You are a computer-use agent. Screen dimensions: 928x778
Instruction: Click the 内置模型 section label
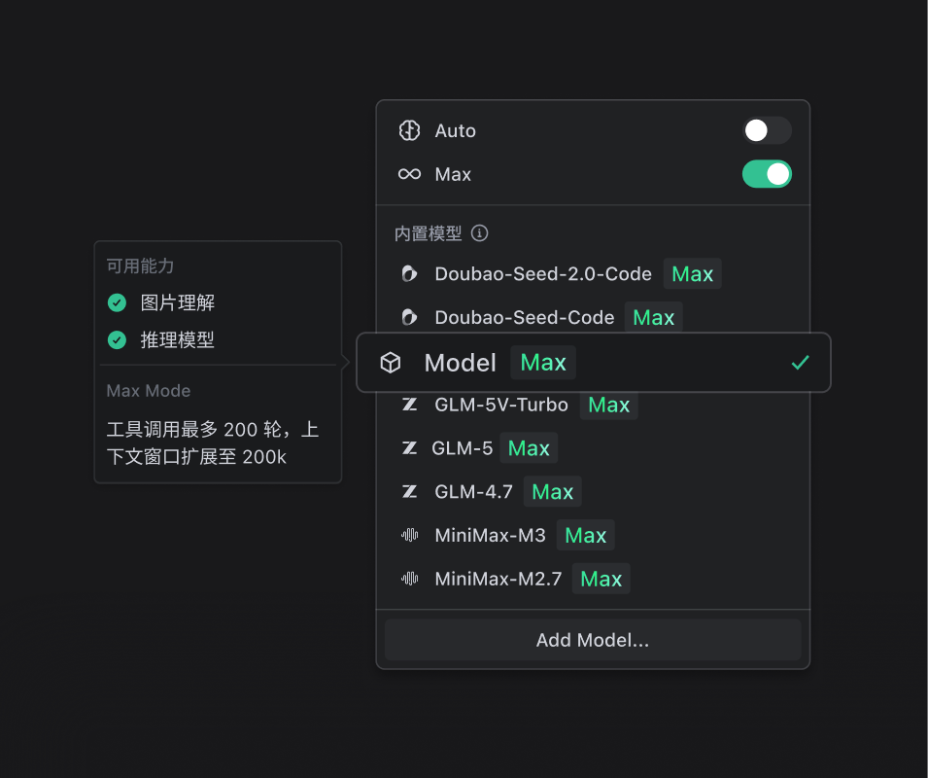429,233
